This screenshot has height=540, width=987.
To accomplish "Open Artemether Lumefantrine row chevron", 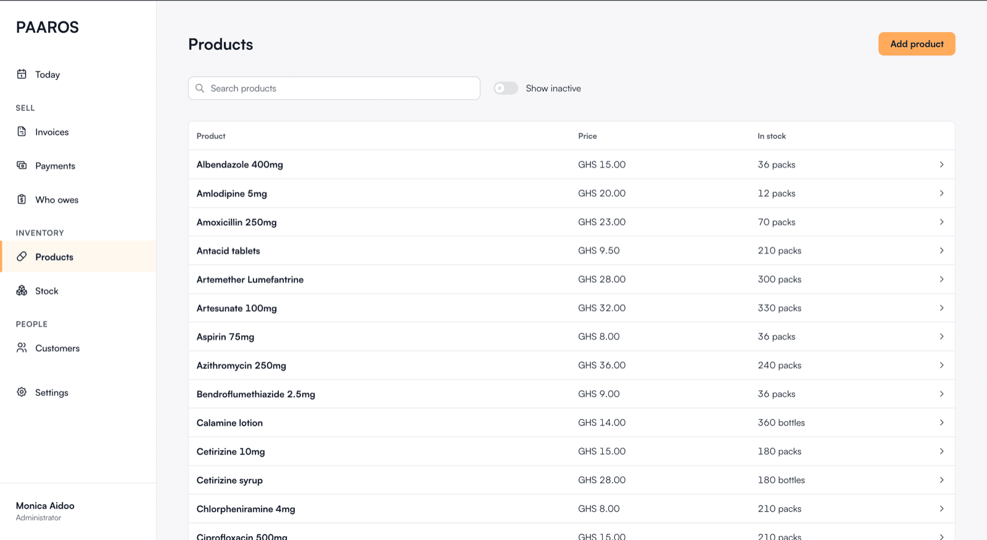I will [941, 279].
